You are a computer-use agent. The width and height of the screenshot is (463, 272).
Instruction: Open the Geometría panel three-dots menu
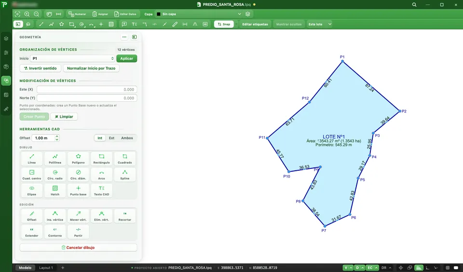pyautogui.click(x=124, y=37)
